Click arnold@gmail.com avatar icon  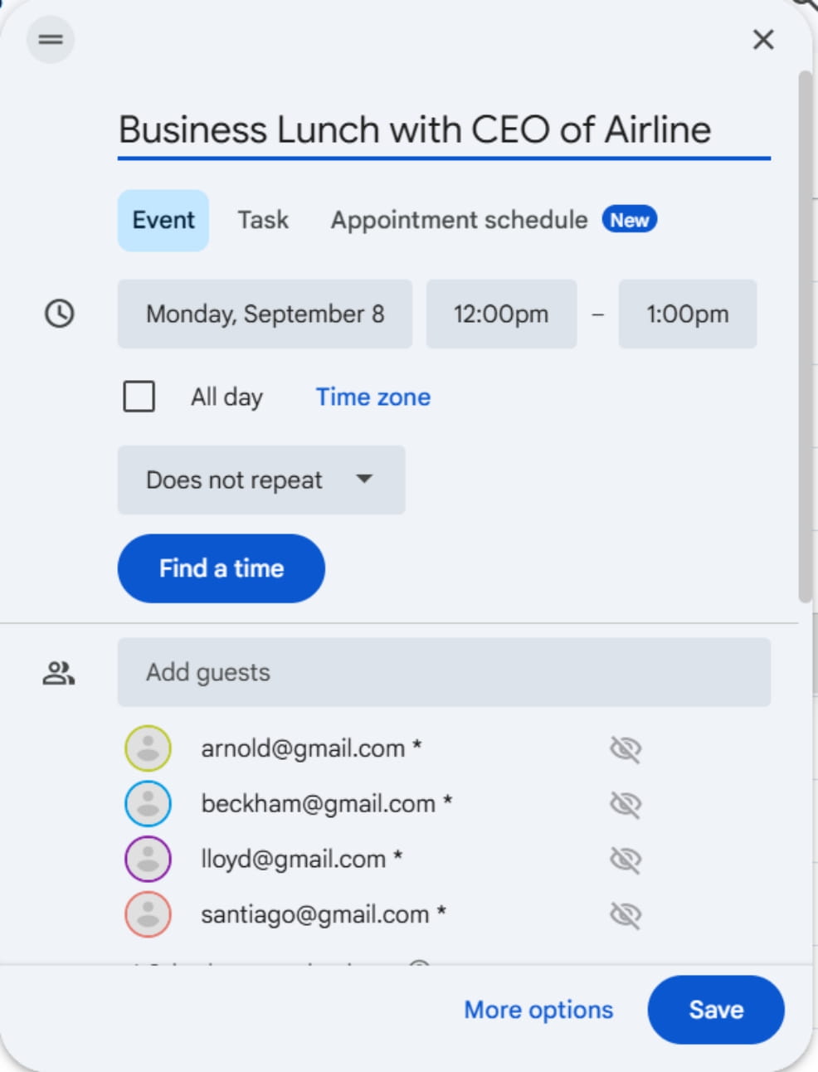148,748
